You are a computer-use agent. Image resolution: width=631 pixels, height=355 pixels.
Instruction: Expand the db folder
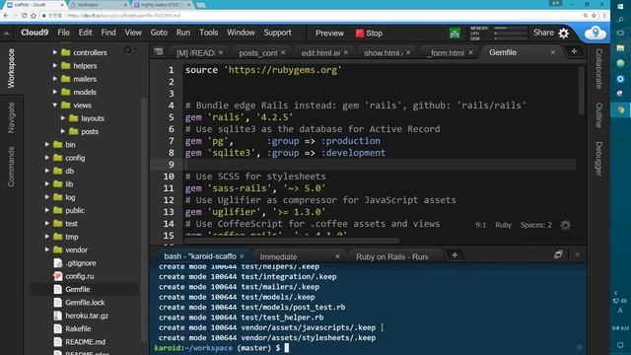click(x=47, y=171)
